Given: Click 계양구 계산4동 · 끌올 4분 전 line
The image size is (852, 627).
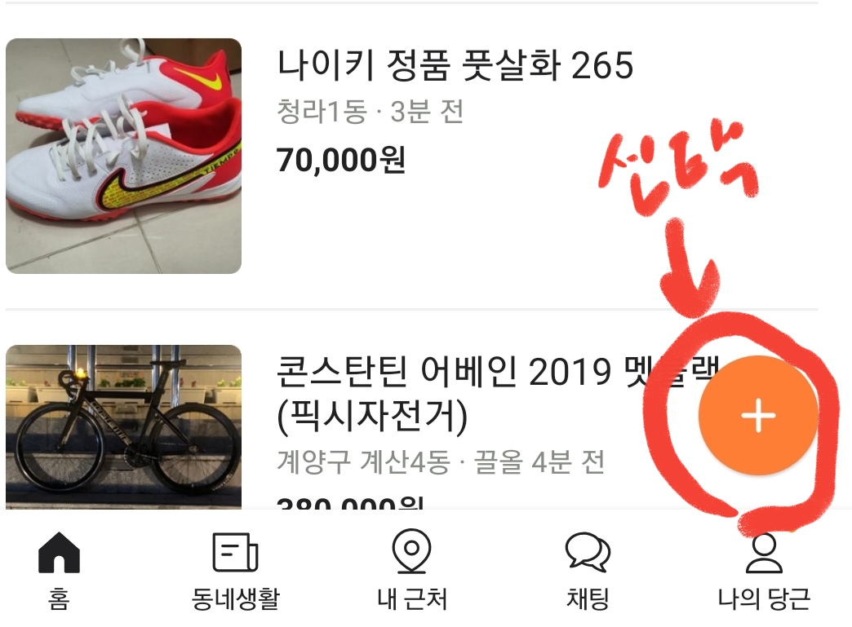Looking at the screenshot, I should pyautogui.click(x=441, y=462).
